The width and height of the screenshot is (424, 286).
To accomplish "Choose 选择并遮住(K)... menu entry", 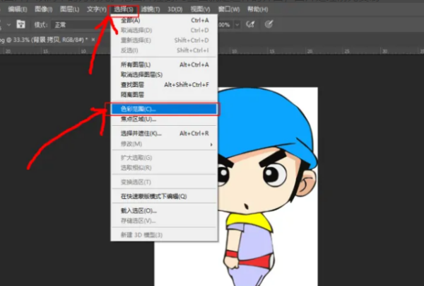I will click(x=165, y=134).
